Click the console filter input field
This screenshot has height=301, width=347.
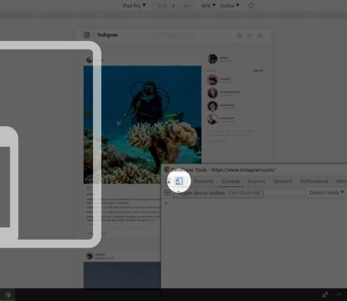pos(285,193)
